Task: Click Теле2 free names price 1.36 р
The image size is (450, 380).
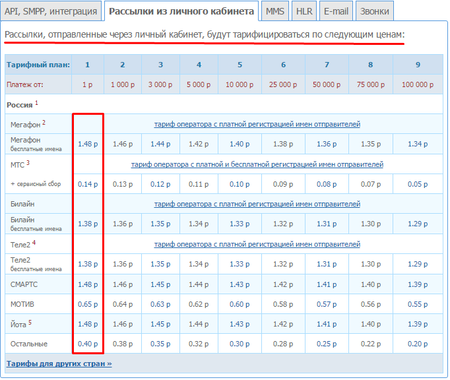Action: click(123, 264)
